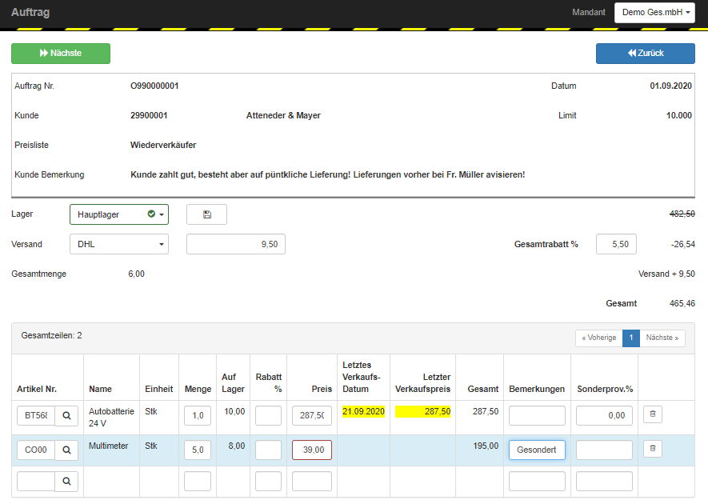Screen dimensions: 708x504
Task: Go to pagination Nächste page
Action: coord(662,338)
